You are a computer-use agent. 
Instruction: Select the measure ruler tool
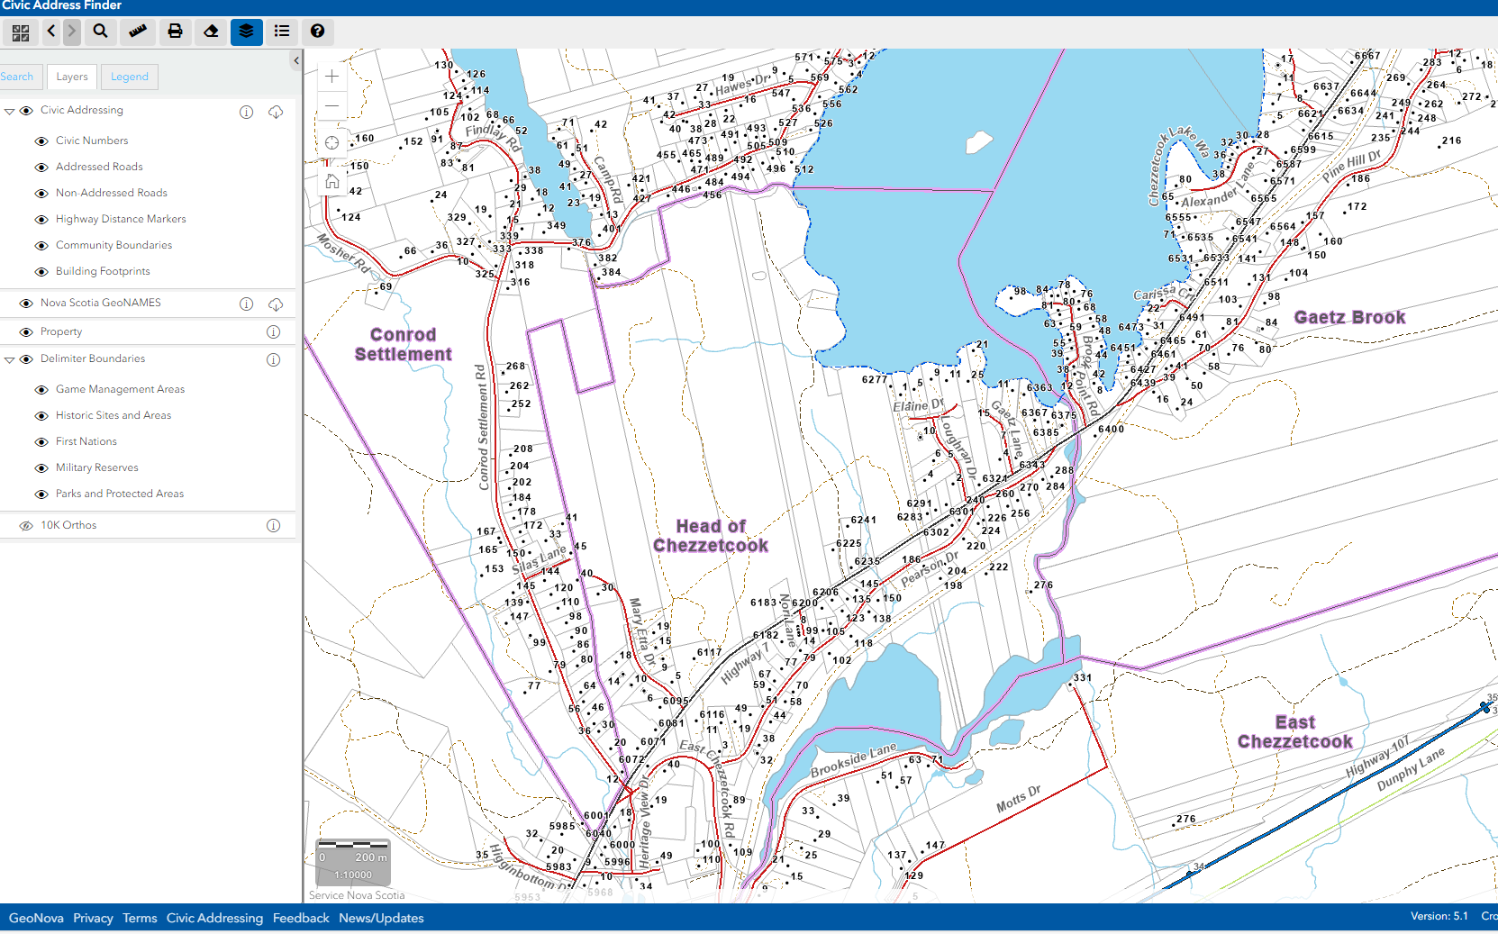(138, 32)
